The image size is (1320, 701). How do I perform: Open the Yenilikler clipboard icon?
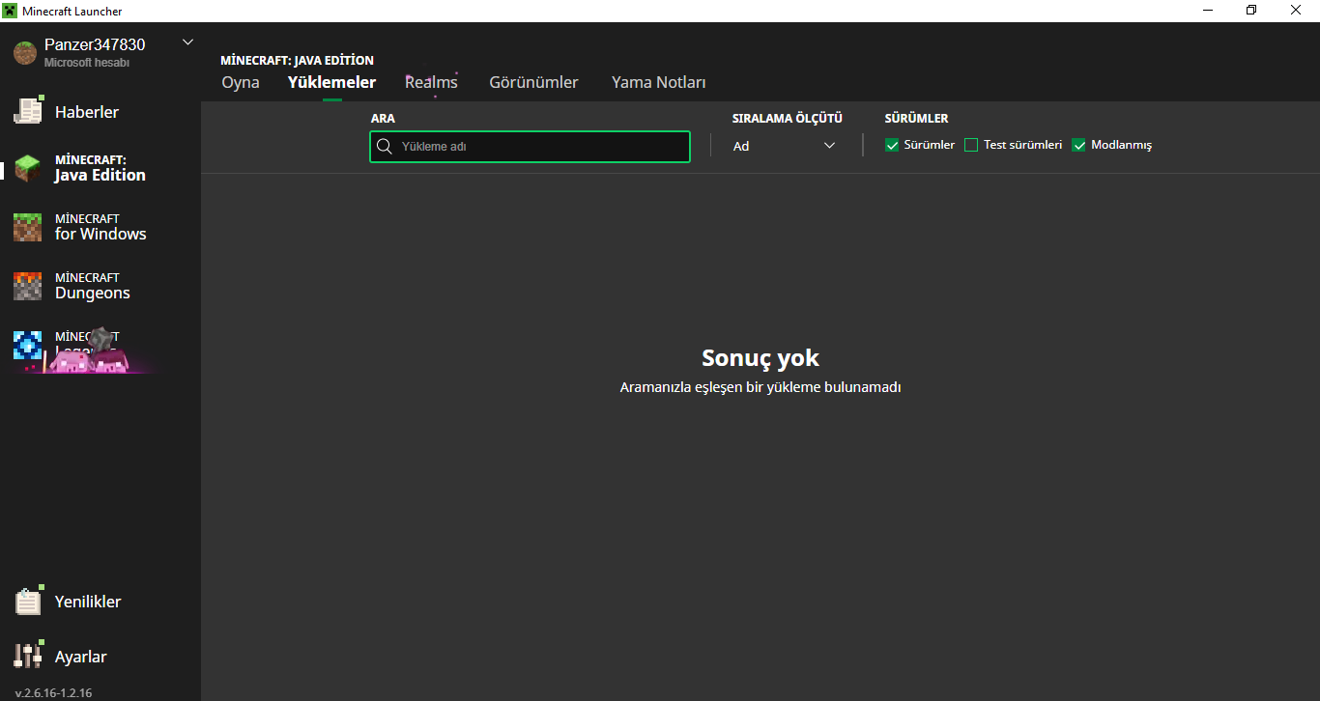pyautogui.click(x=28, y=601)
